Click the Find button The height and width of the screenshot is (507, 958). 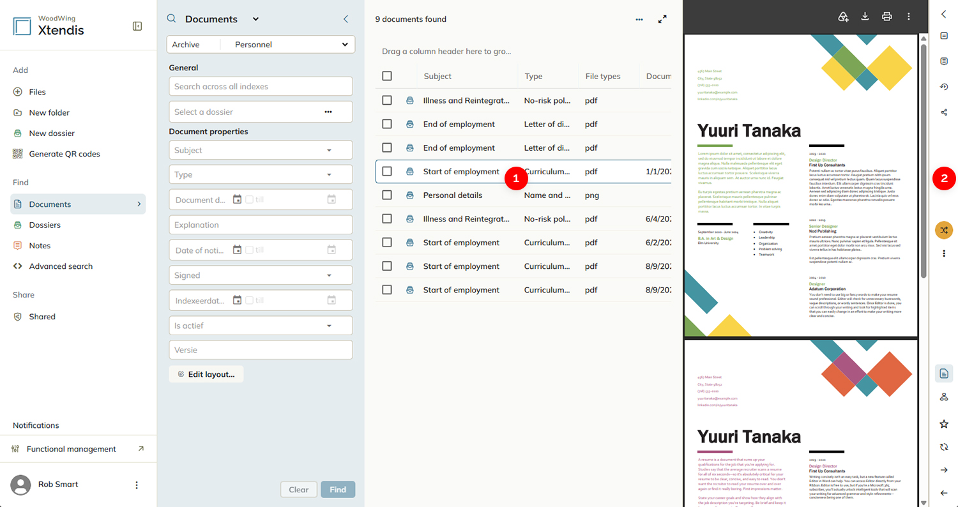[x=338, y=490]
